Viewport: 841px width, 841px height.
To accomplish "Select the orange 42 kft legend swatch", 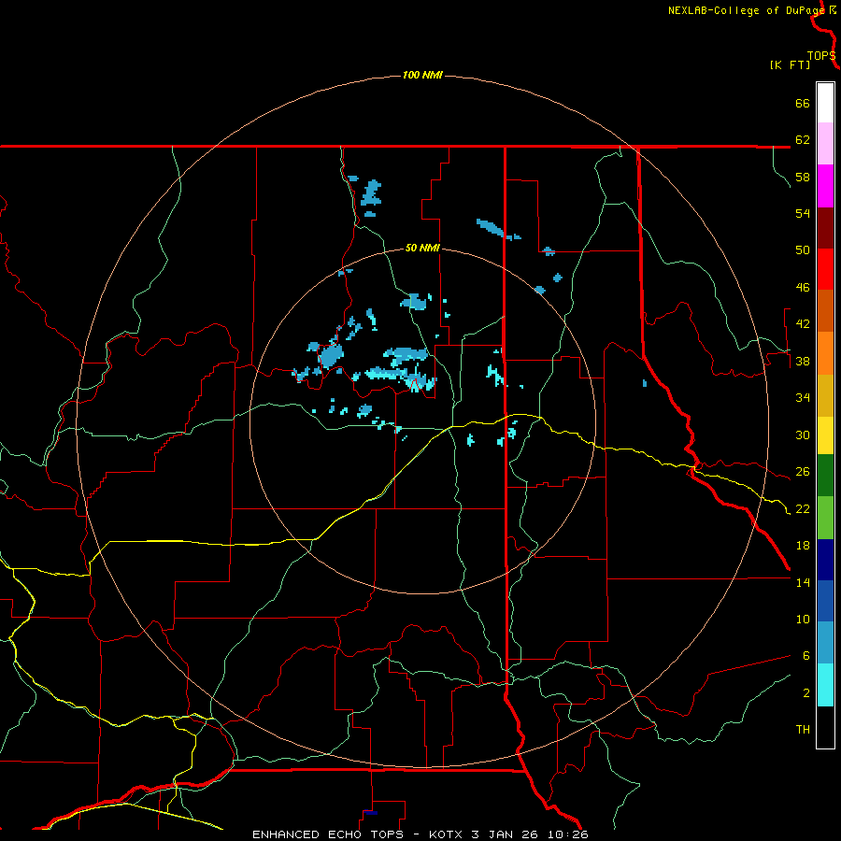I will (825, 353).
